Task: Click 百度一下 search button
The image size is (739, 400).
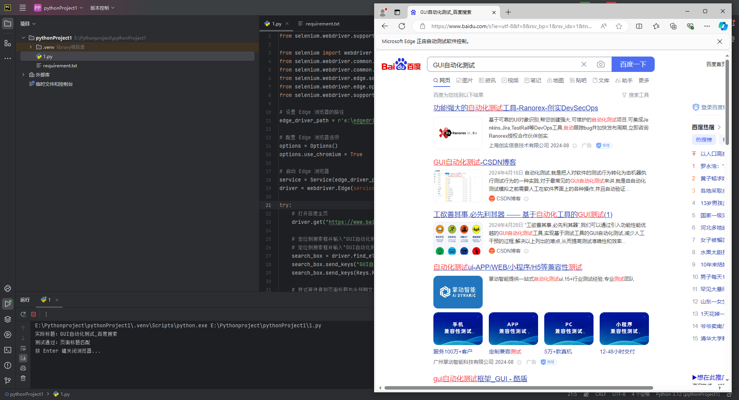Action: (633, 64)
